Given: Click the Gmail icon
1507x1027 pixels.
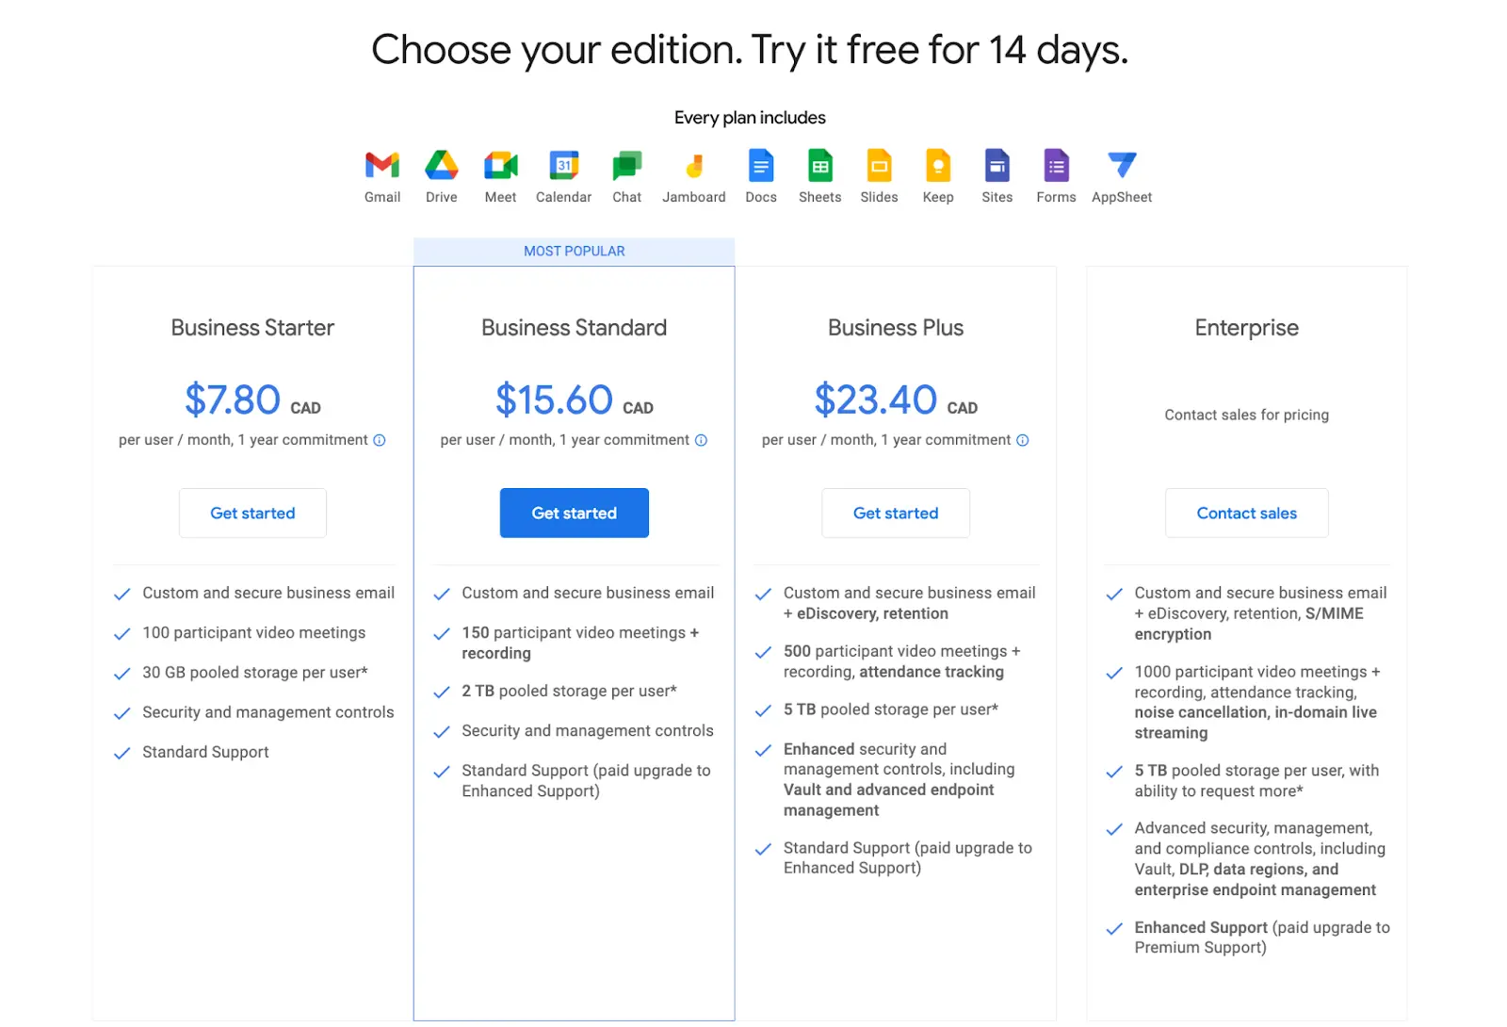Looking at the screenshot, I should [x=382, y=166].
